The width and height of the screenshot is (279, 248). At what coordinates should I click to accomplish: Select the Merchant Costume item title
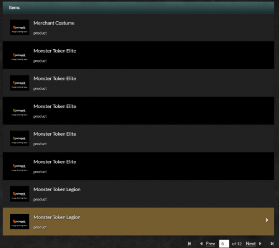click(54, 23)
